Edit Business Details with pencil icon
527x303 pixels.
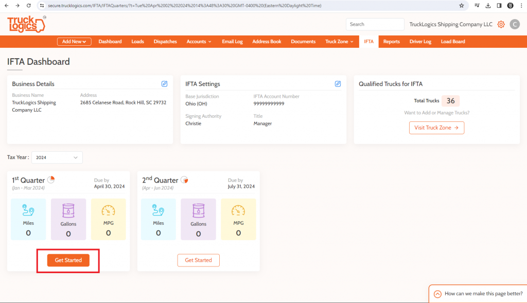coord(164,84)
